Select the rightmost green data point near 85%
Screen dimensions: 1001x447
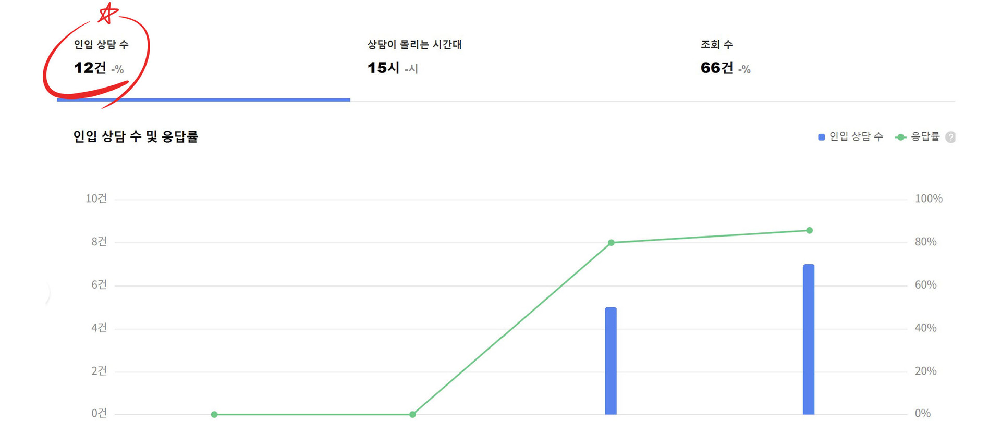click(809, 230)
